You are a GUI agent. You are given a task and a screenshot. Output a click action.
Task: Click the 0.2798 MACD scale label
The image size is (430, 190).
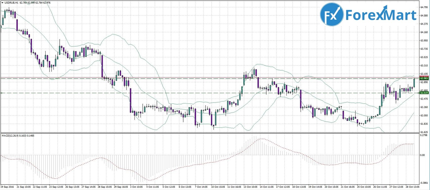click(424, 135)
